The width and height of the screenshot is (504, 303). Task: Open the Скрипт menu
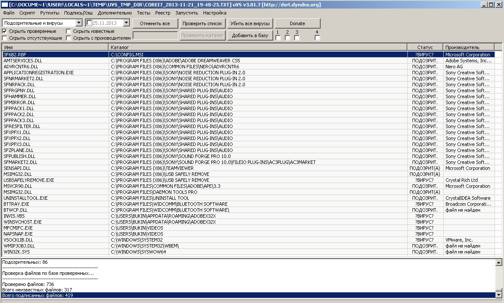[27, 13]
